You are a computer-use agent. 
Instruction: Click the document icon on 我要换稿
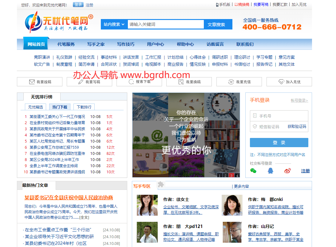pos(181,82)
